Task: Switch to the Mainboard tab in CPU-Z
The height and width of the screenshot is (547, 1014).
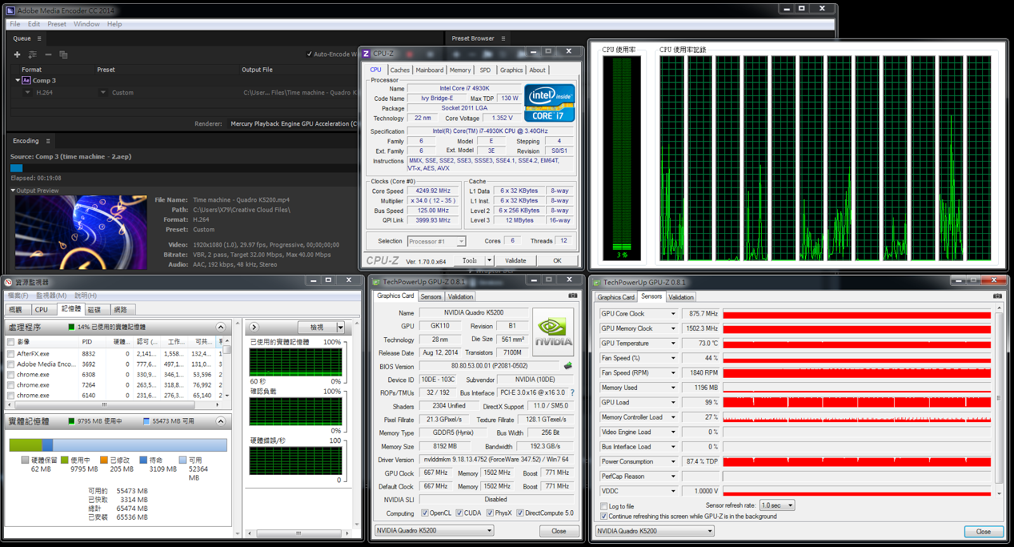Action: tap(430, 70)
